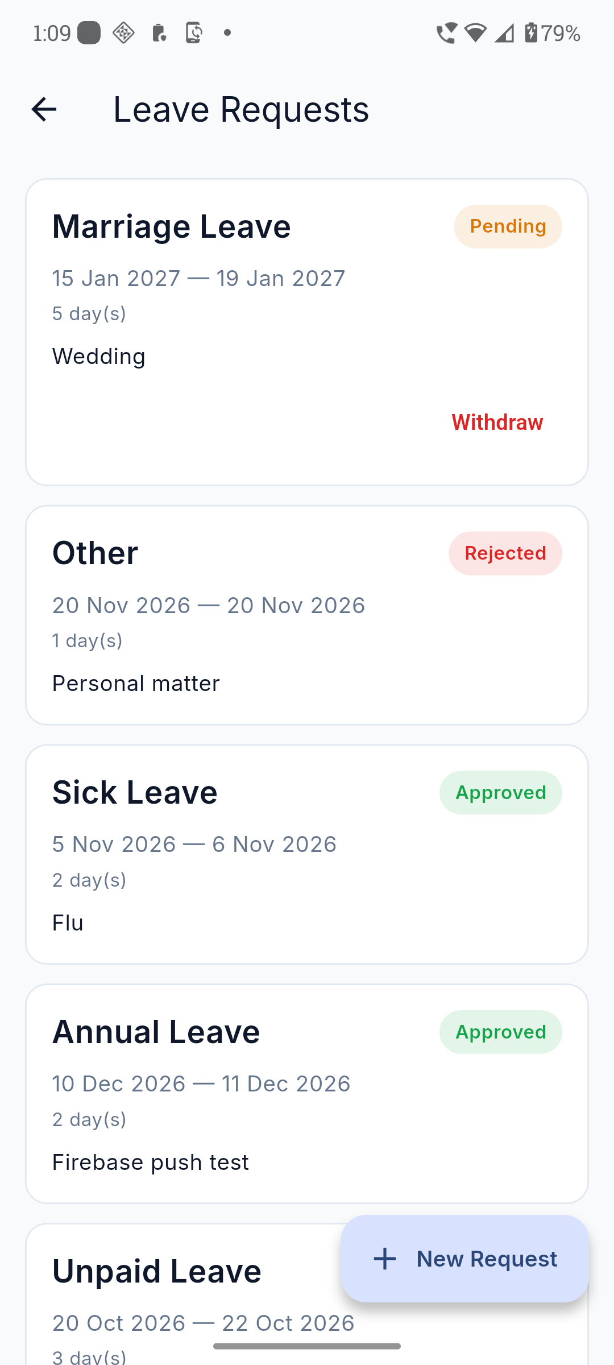
Task: Tap the battery icon in status bar
Action: click(x=531, y=33)
